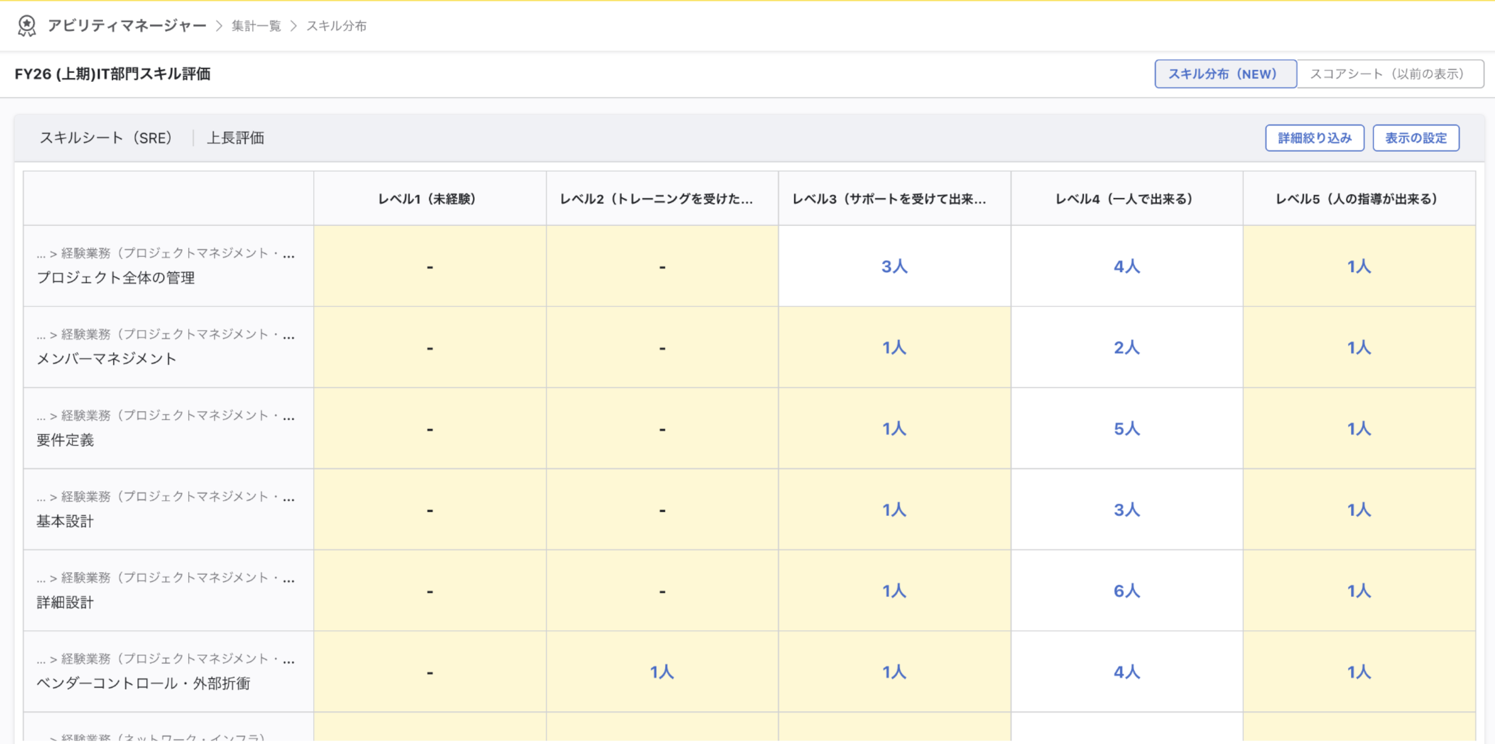Image resolution: width=1495 pixels, height=744 pixels.
Task: Click レベル2（トレーニングを受けた… column header
Action: 662,199
